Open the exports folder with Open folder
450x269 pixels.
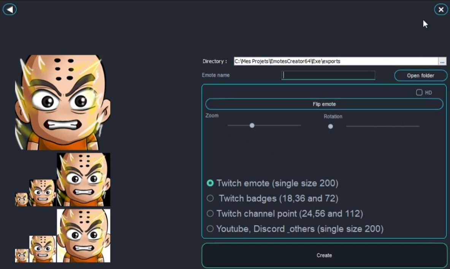[x=420, y=75]
